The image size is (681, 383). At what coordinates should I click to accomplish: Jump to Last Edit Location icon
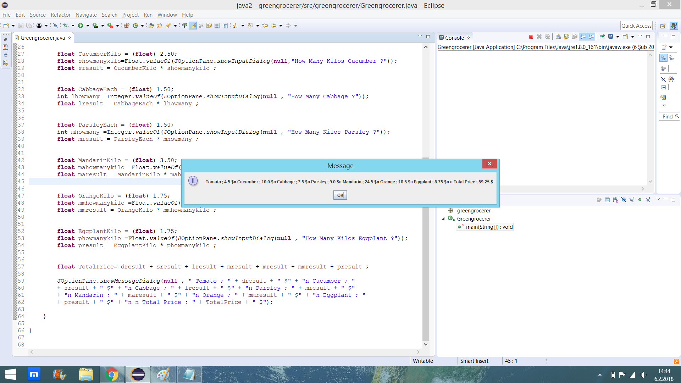tap(265, 26)
